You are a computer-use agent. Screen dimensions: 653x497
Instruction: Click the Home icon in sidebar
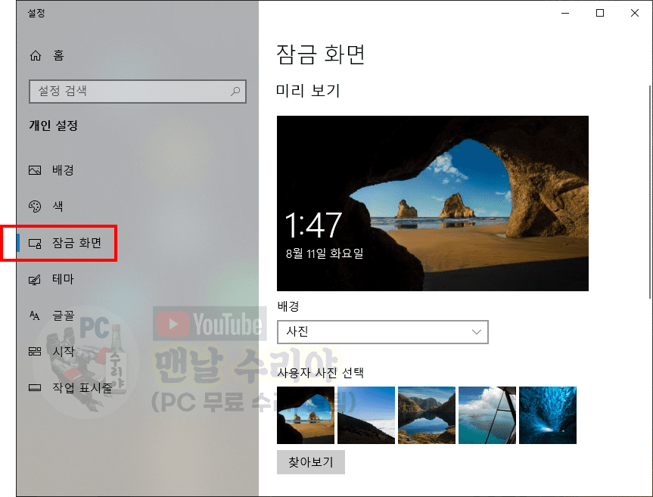click(x=35, y=56)
